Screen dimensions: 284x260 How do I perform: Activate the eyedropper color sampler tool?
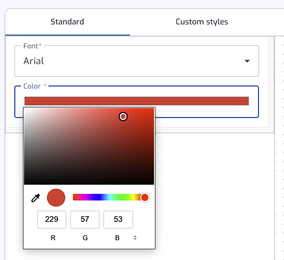[x=36, y=198]
